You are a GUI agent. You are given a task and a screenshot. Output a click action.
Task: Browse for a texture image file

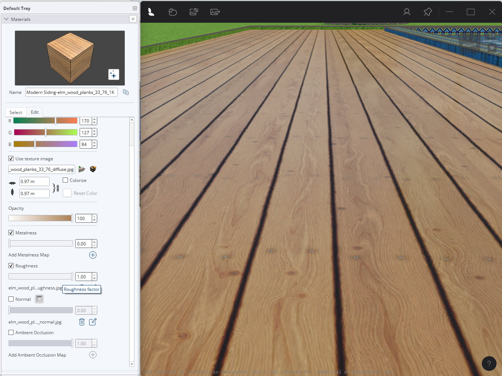82,169
